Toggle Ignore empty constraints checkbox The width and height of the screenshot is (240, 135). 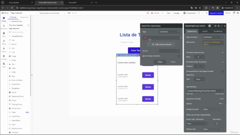179,56
